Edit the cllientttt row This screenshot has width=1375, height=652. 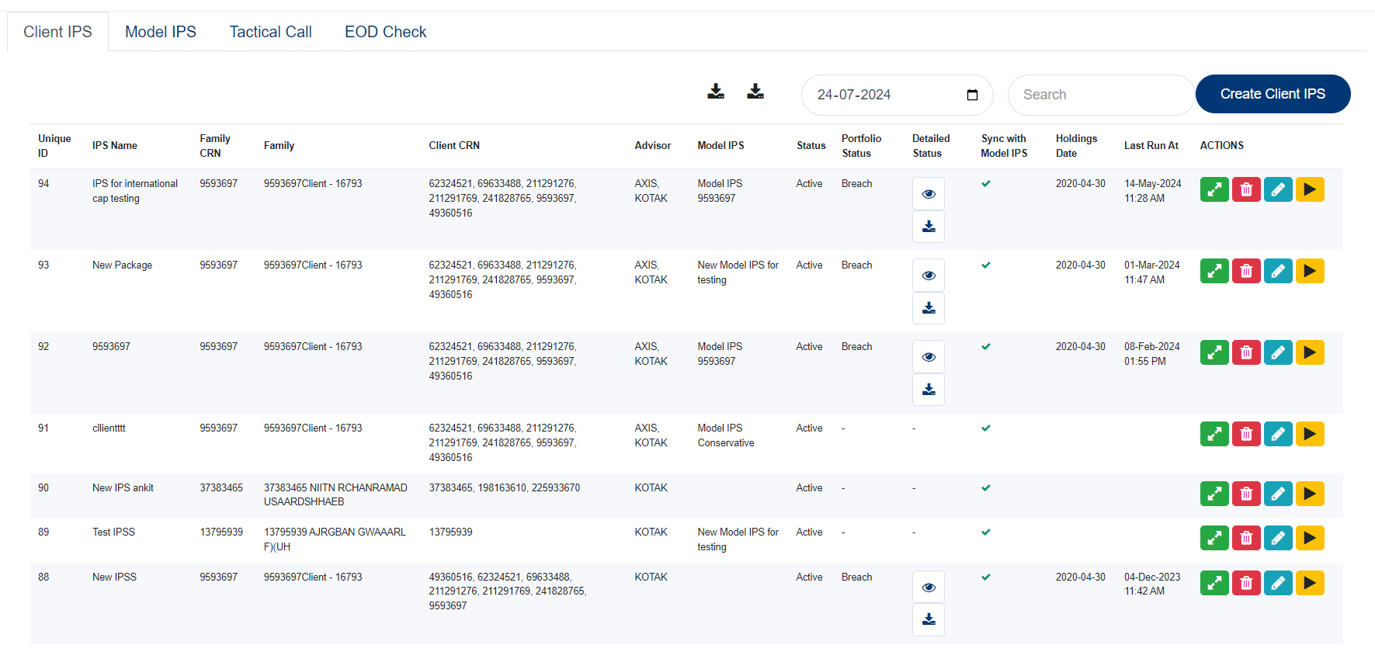pos(1278,434)
